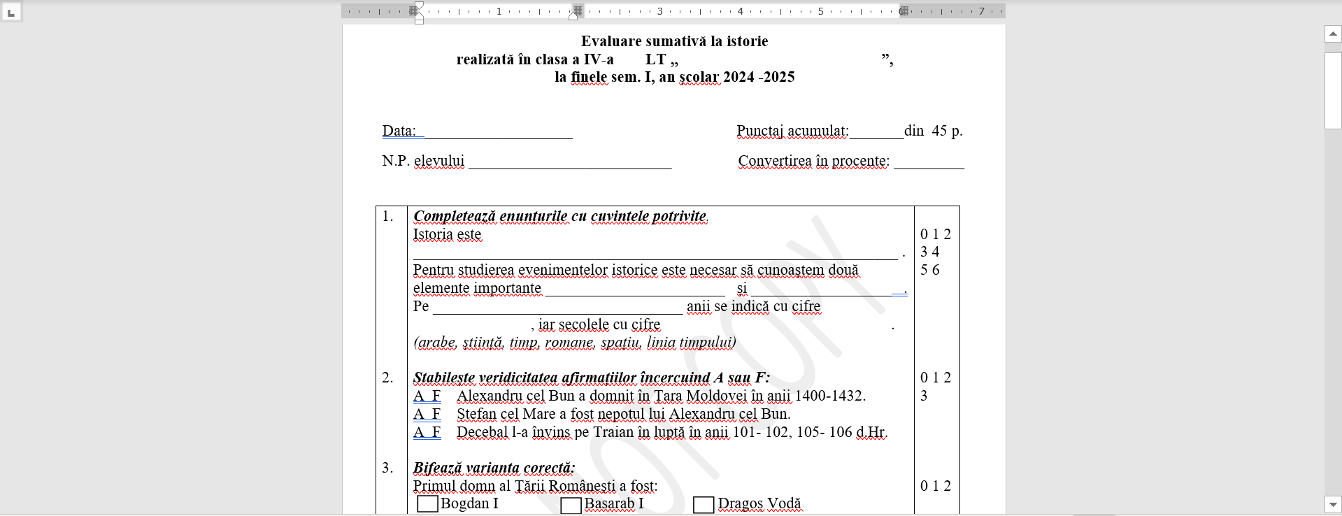Click the heading 'Stabilește veridicitatea afirmațiilor'
The width and height of the screenshot is (1342, 516).
coord(592,378)
